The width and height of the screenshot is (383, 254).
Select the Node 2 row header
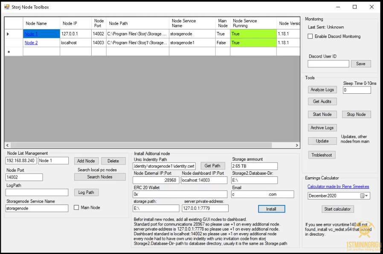(x=14, y=43)
